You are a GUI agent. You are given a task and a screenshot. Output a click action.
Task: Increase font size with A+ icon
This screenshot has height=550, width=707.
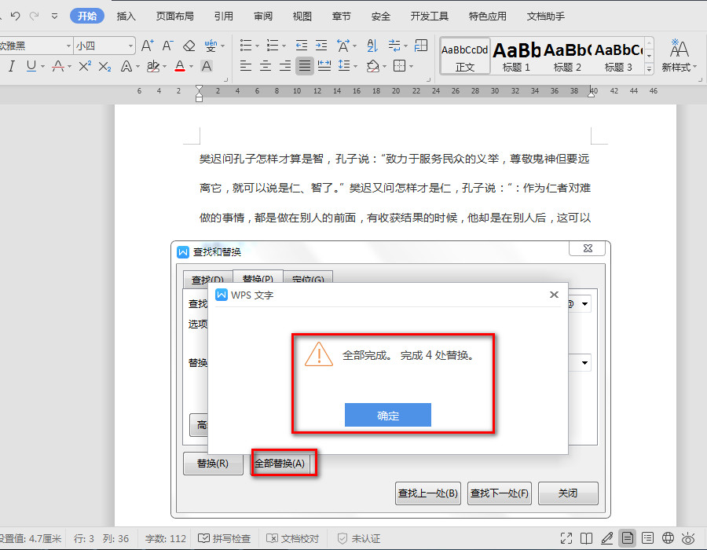coord(148,46)
